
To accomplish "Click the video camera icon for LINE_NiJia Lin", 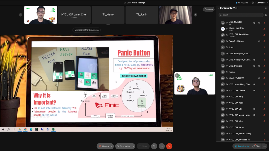I will (x=259, y=23).
